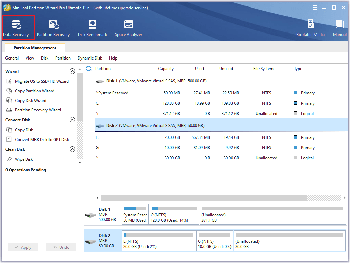Screen dimensions: 350x263
Task: Open the hamburger menu in title bar
Action: [x=315, y=8]
